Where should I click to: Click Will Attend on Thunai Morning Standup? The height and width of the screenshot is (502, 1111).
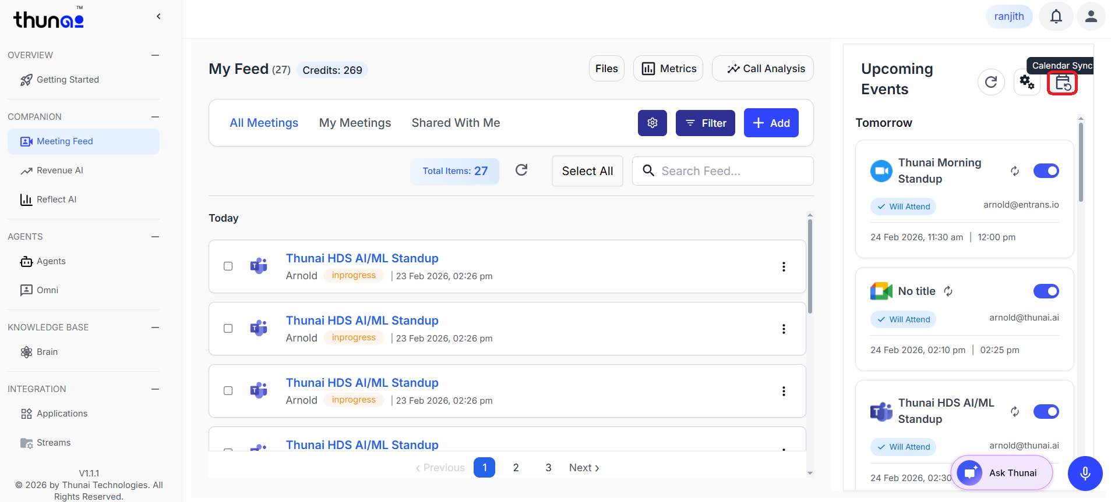904,207
